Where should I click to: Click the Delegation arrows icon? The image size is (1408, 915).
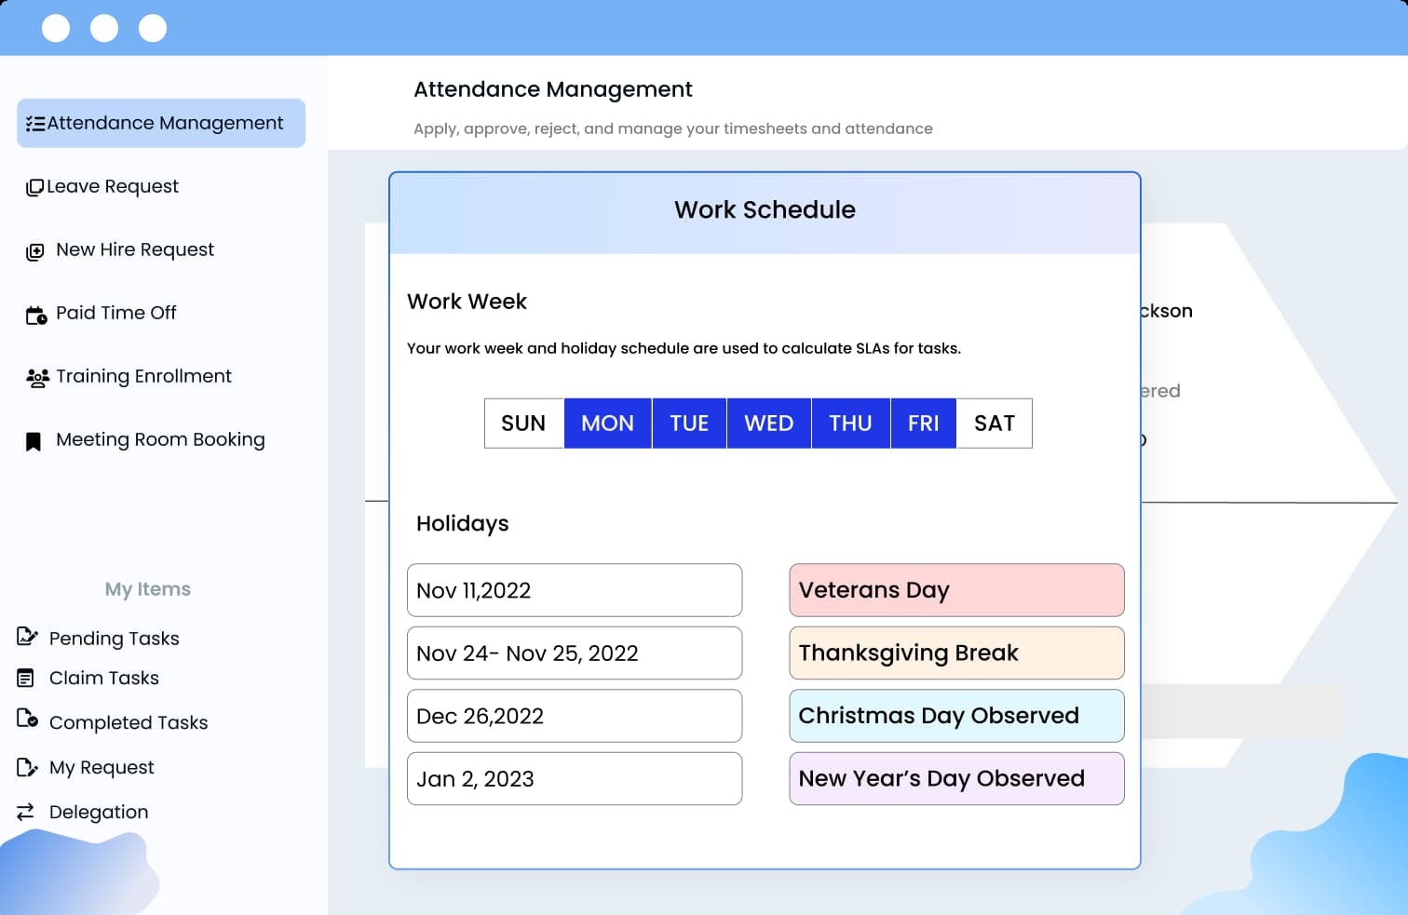(x=26, y=813)
